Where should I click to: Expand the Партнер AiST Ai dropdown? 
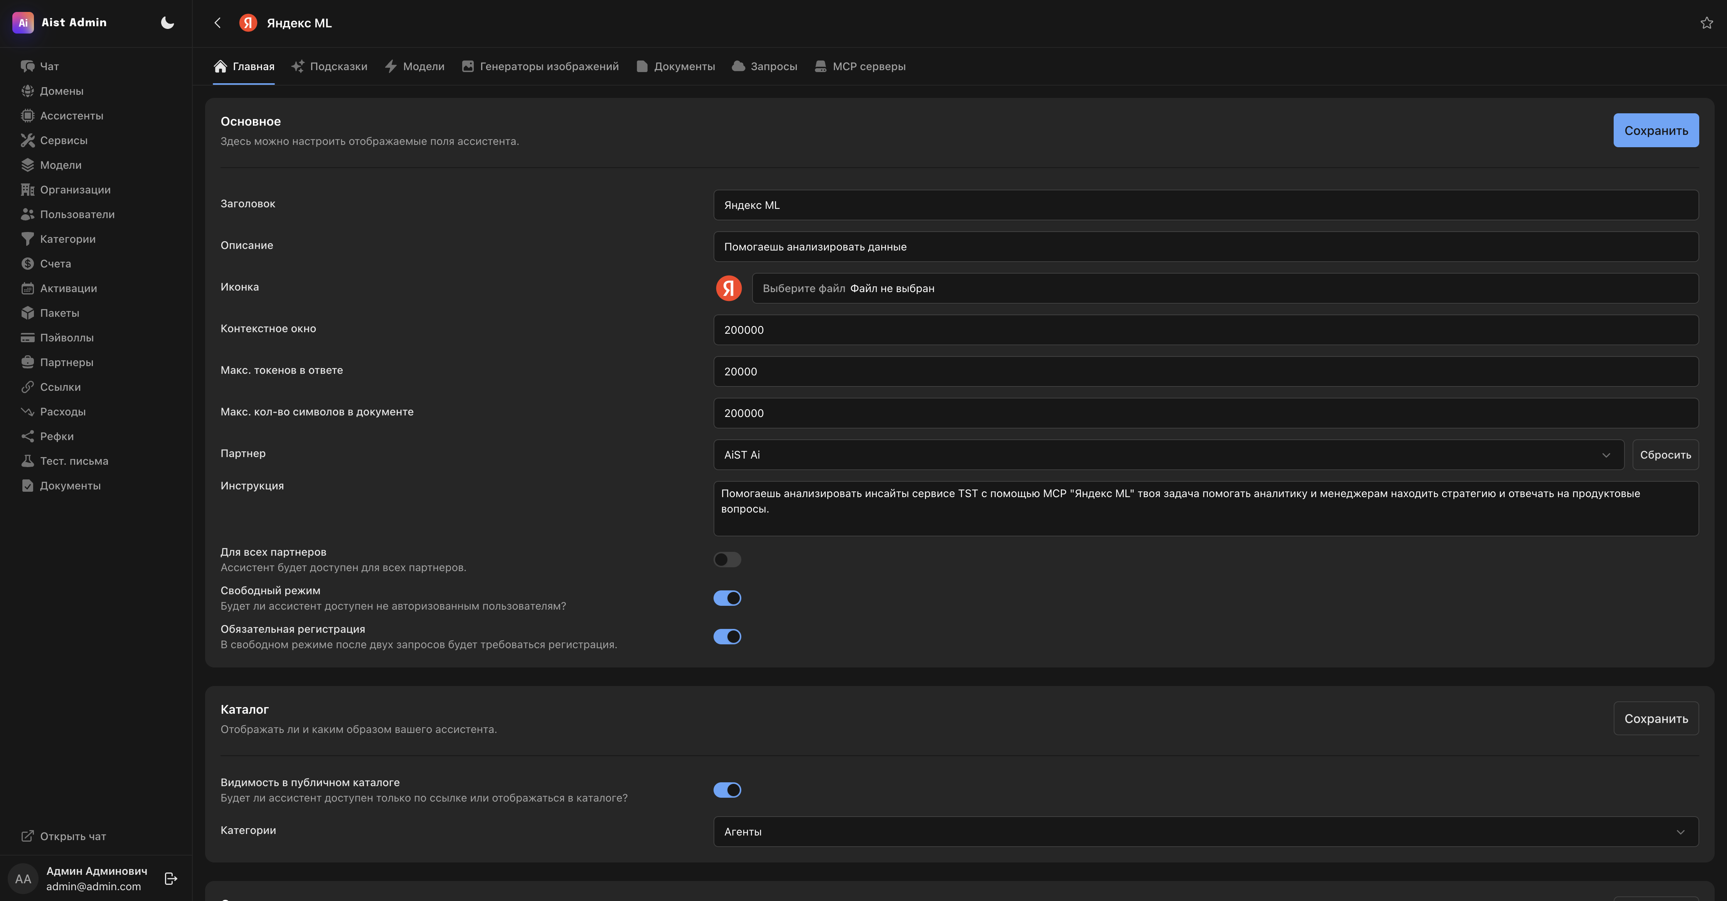(1168, 455)
